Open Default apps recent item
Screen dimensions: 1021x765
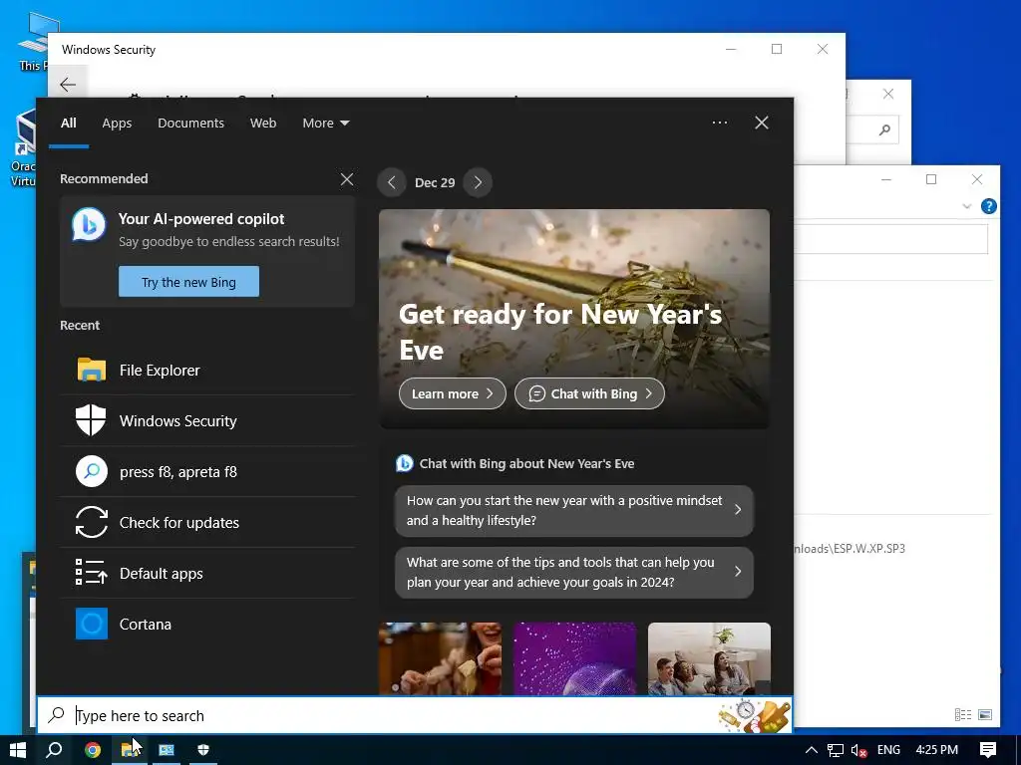(207, 573)
